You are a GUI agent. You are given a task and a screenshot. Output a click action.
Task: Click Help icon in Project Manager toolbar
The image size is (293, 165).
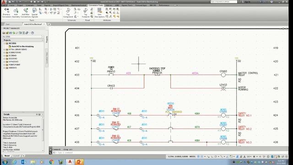[x=33, y=33]
